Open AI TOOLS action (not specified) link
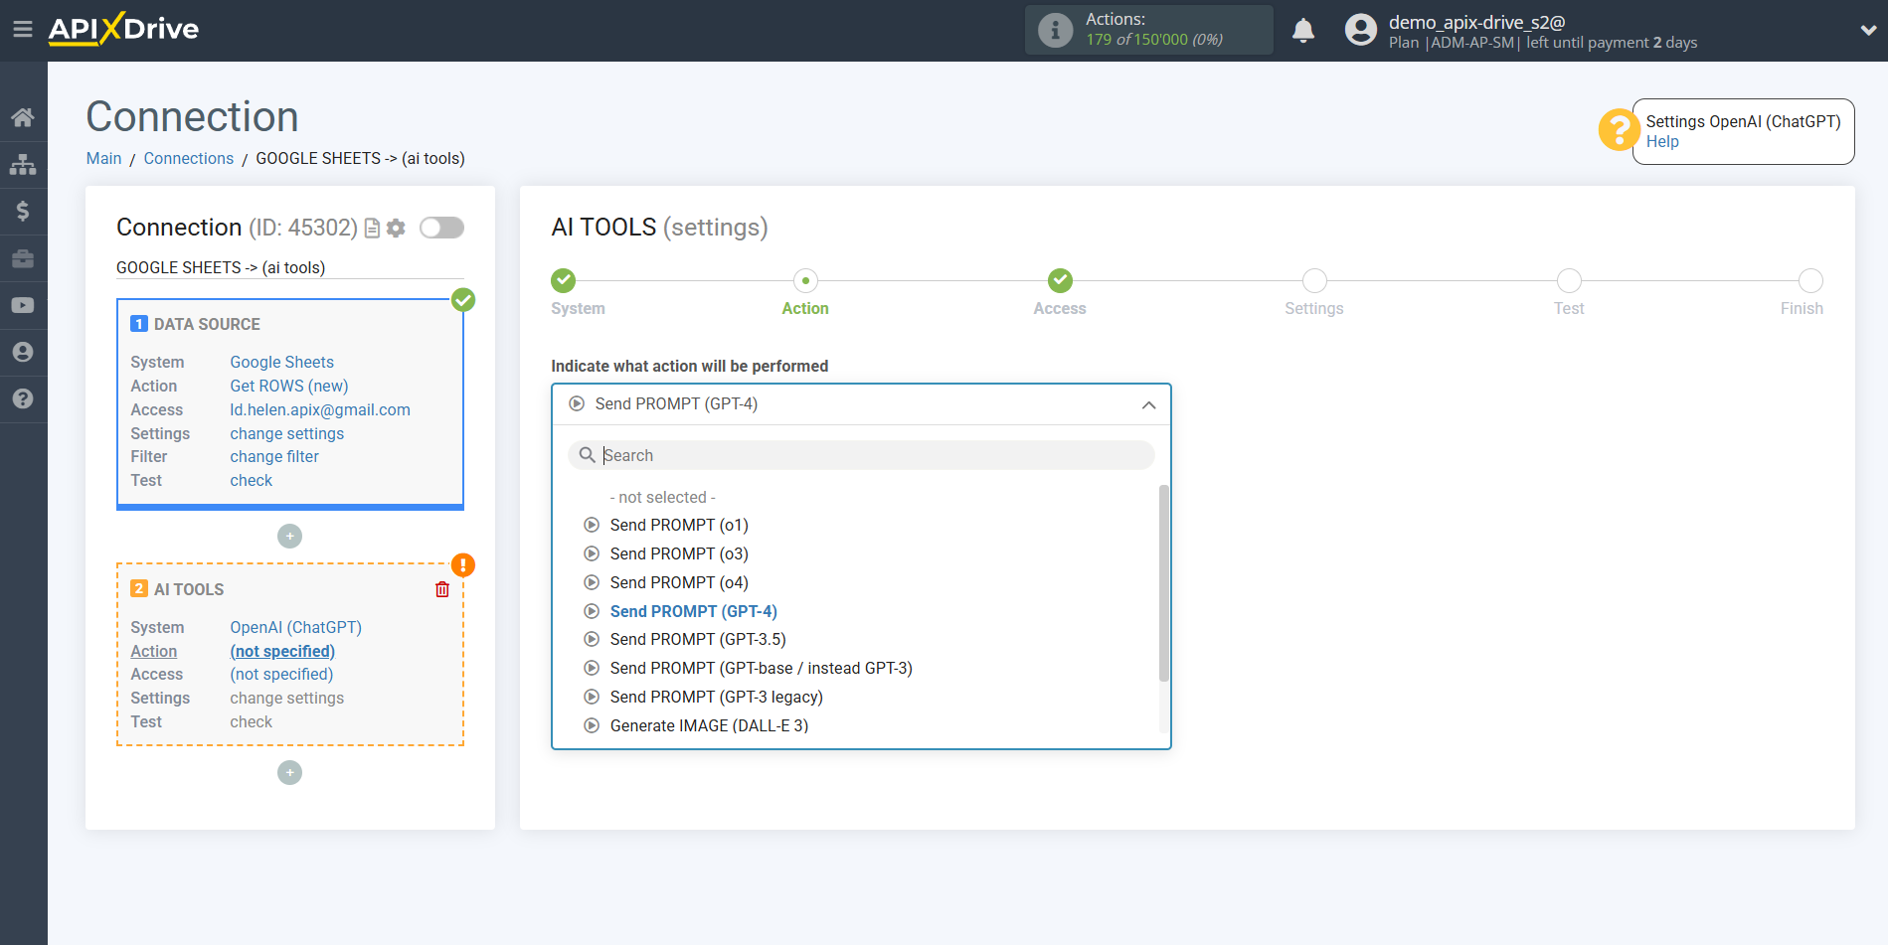 (282, 652)
